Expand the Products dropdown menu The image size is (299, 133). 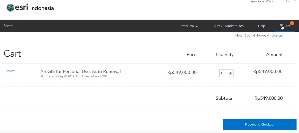189,26
